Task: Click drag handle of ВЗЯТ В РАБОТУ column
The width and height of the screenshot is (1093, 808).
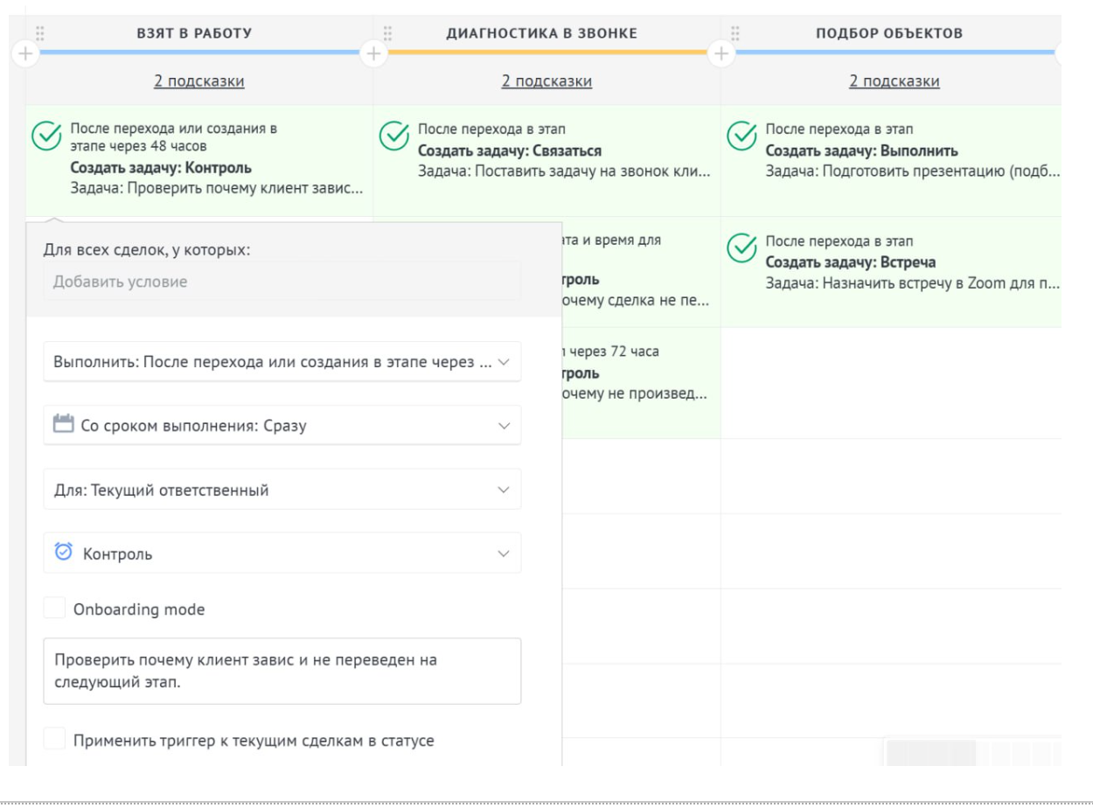Action: 39,33
